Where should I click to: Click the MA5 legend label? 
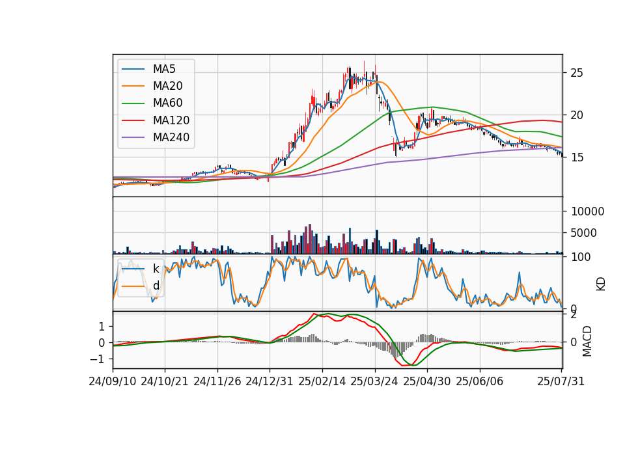[164, 69]
